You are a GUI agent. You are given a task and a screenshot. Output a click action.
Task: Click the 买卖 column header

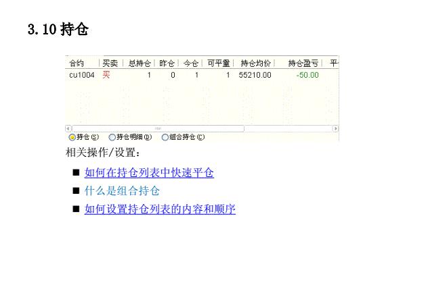coord(110,63)
